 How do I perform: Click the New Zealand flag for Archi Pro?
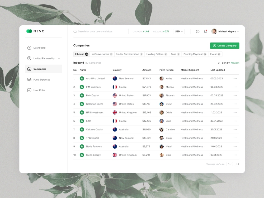115,78
